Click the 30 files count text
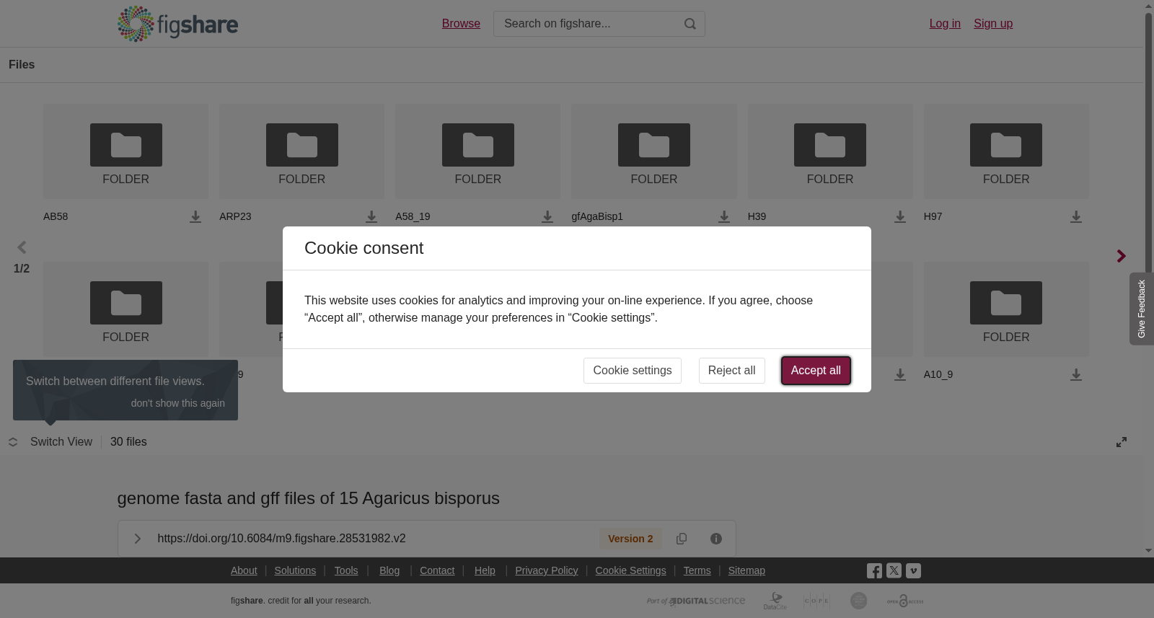Screen dimensions: 1154x618 128,442
